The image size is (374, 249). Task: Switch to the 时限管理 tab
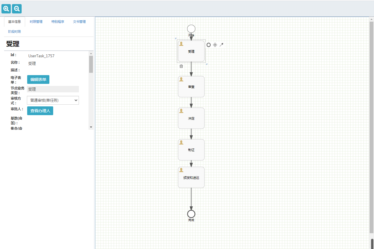point(36,22)
